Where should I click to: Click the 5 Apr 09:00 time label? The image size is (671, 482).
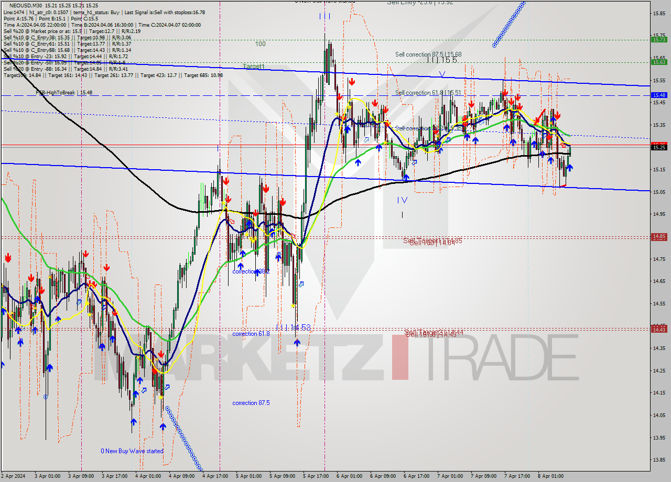pos(283,476)
